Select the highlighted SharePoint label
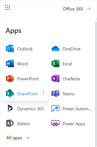97x147 pixels. tap(27, 94)
